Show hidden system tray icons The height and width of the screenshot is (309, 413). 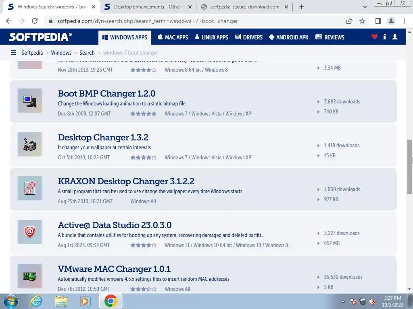click(x=343, y=301)
